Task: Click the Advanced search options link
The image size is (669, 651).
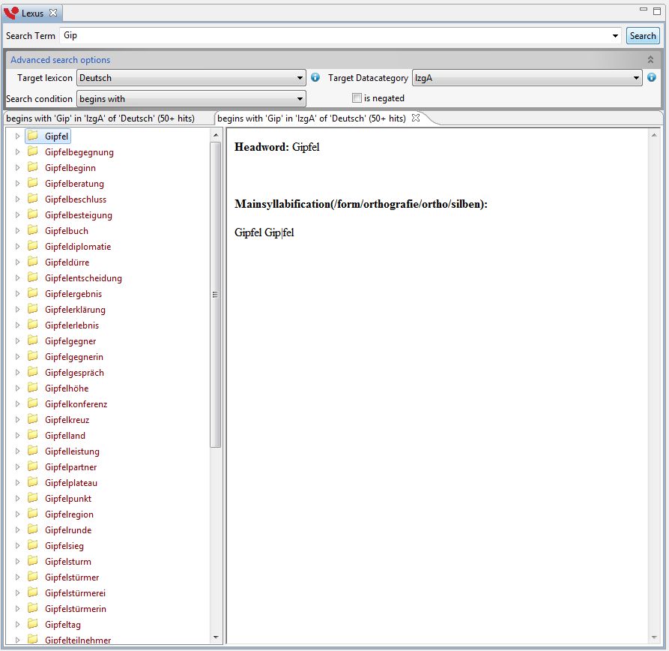Action: coord(60,60)
